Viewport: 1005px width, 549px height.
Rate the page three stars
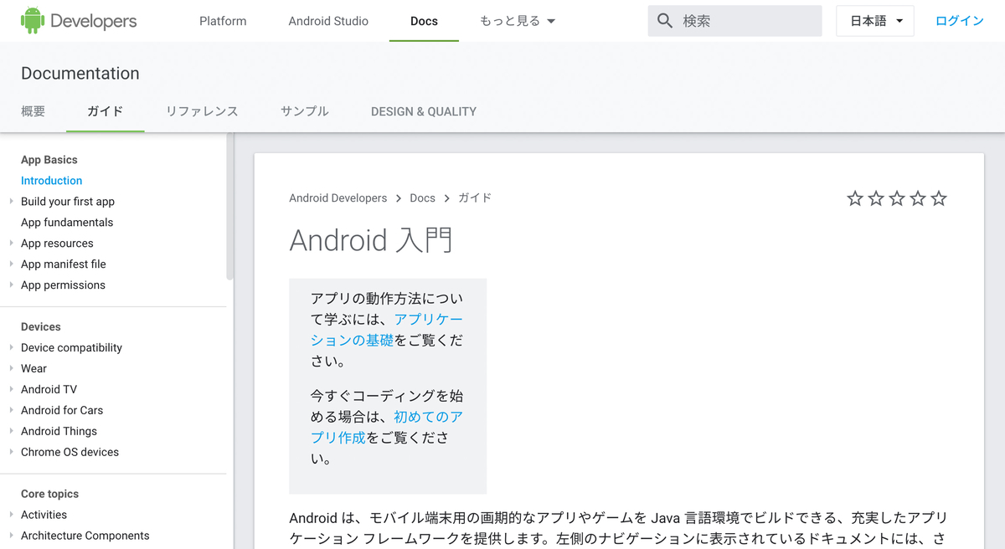tap(897, 198)
